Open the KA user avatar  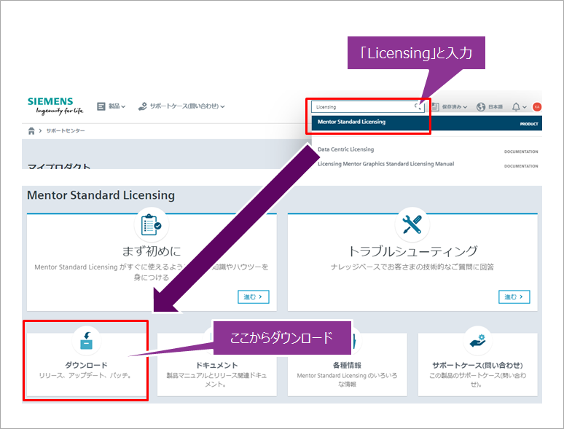[536, 107]
